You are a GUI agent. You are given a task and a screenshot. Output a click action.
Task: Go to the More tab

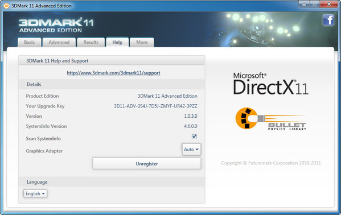click(142, 43)
